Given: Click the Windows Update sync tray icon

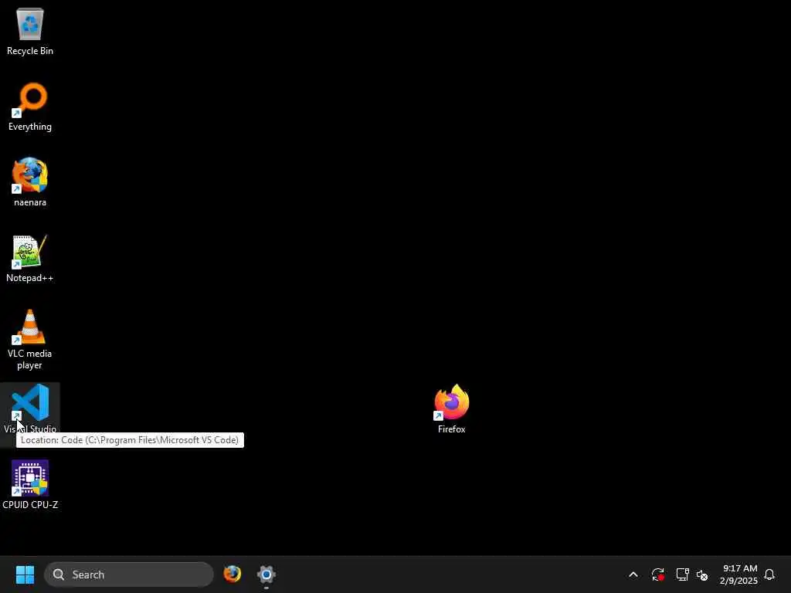Looking at the screenshot, I should point(658,574).
